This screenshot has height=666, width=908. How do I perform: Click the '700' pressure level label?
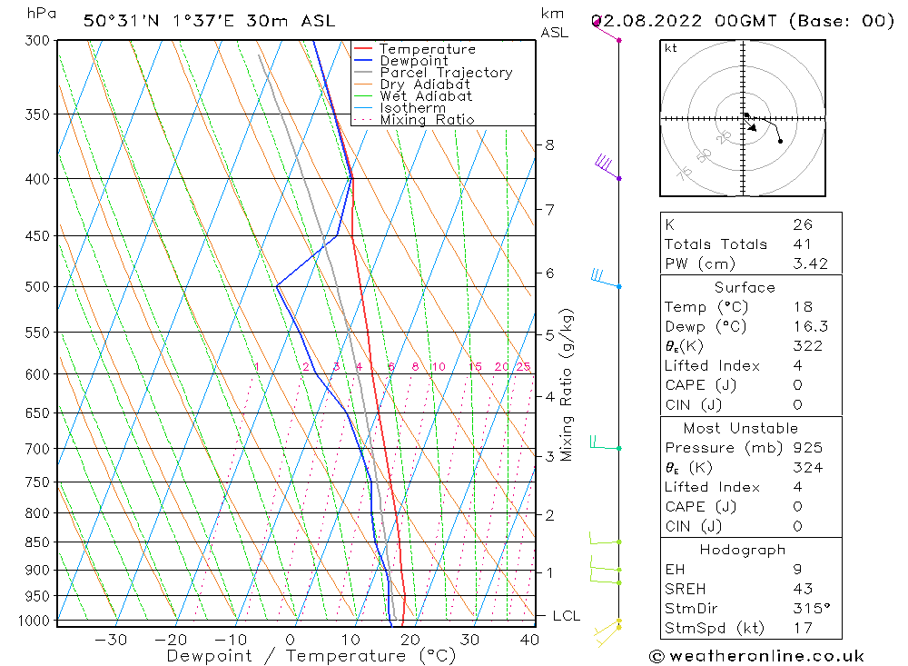click(x=37, y=449)
